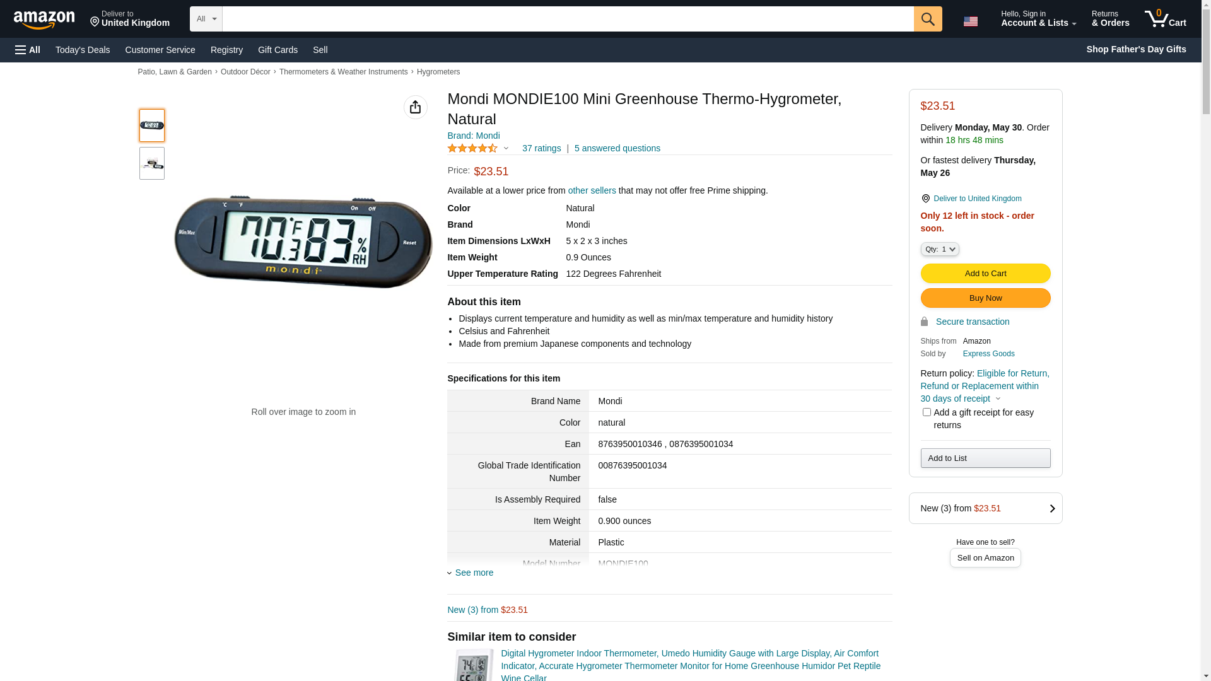Click into the search input field
Image resolution: width=1211 pixels, height=681 pixels.
tap(568, 19)
